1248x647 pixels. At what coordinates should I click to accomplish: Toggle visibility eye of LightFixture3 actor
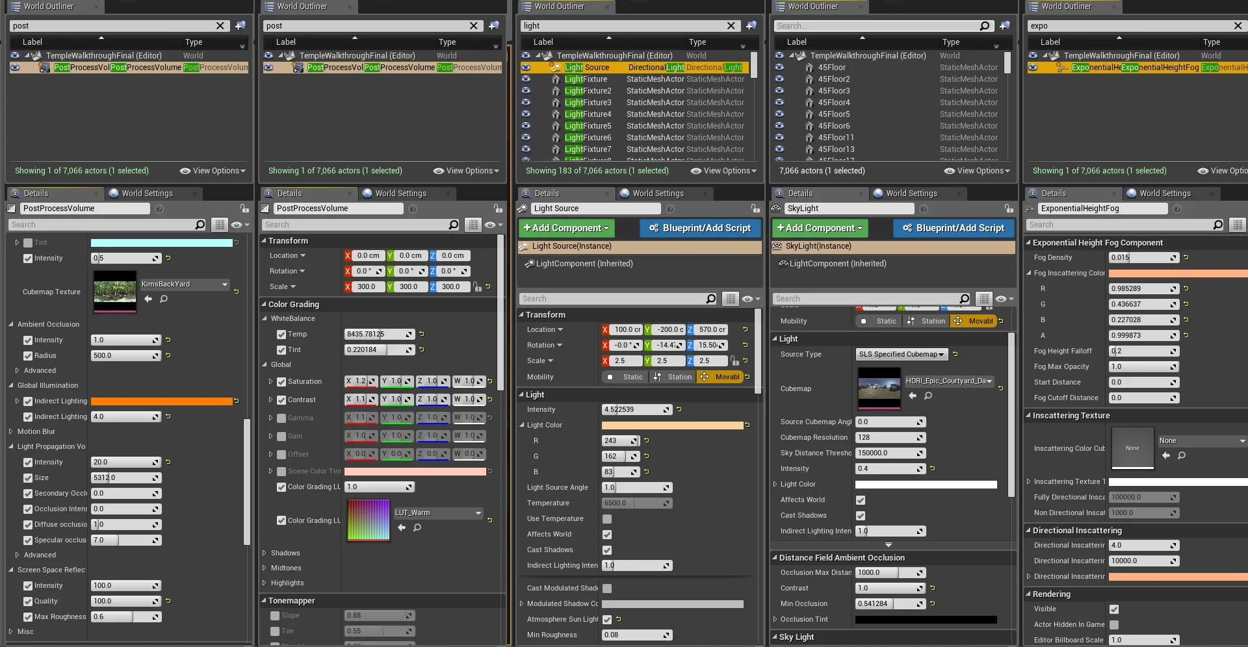[526, 103]
